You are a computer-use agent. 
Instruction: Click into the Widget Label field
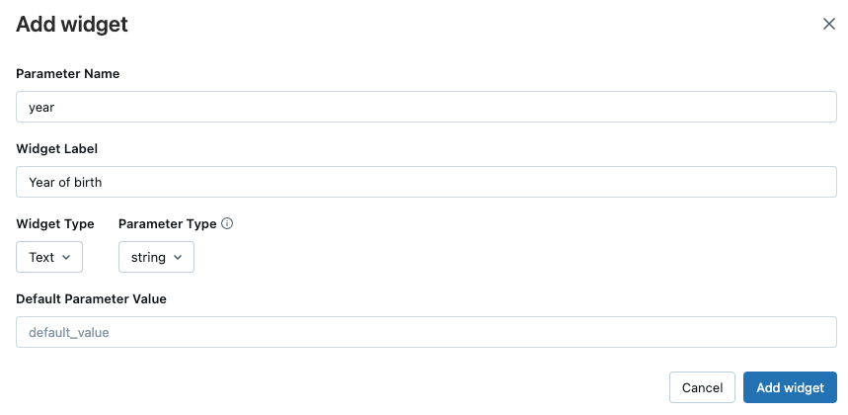click(426, 182)
